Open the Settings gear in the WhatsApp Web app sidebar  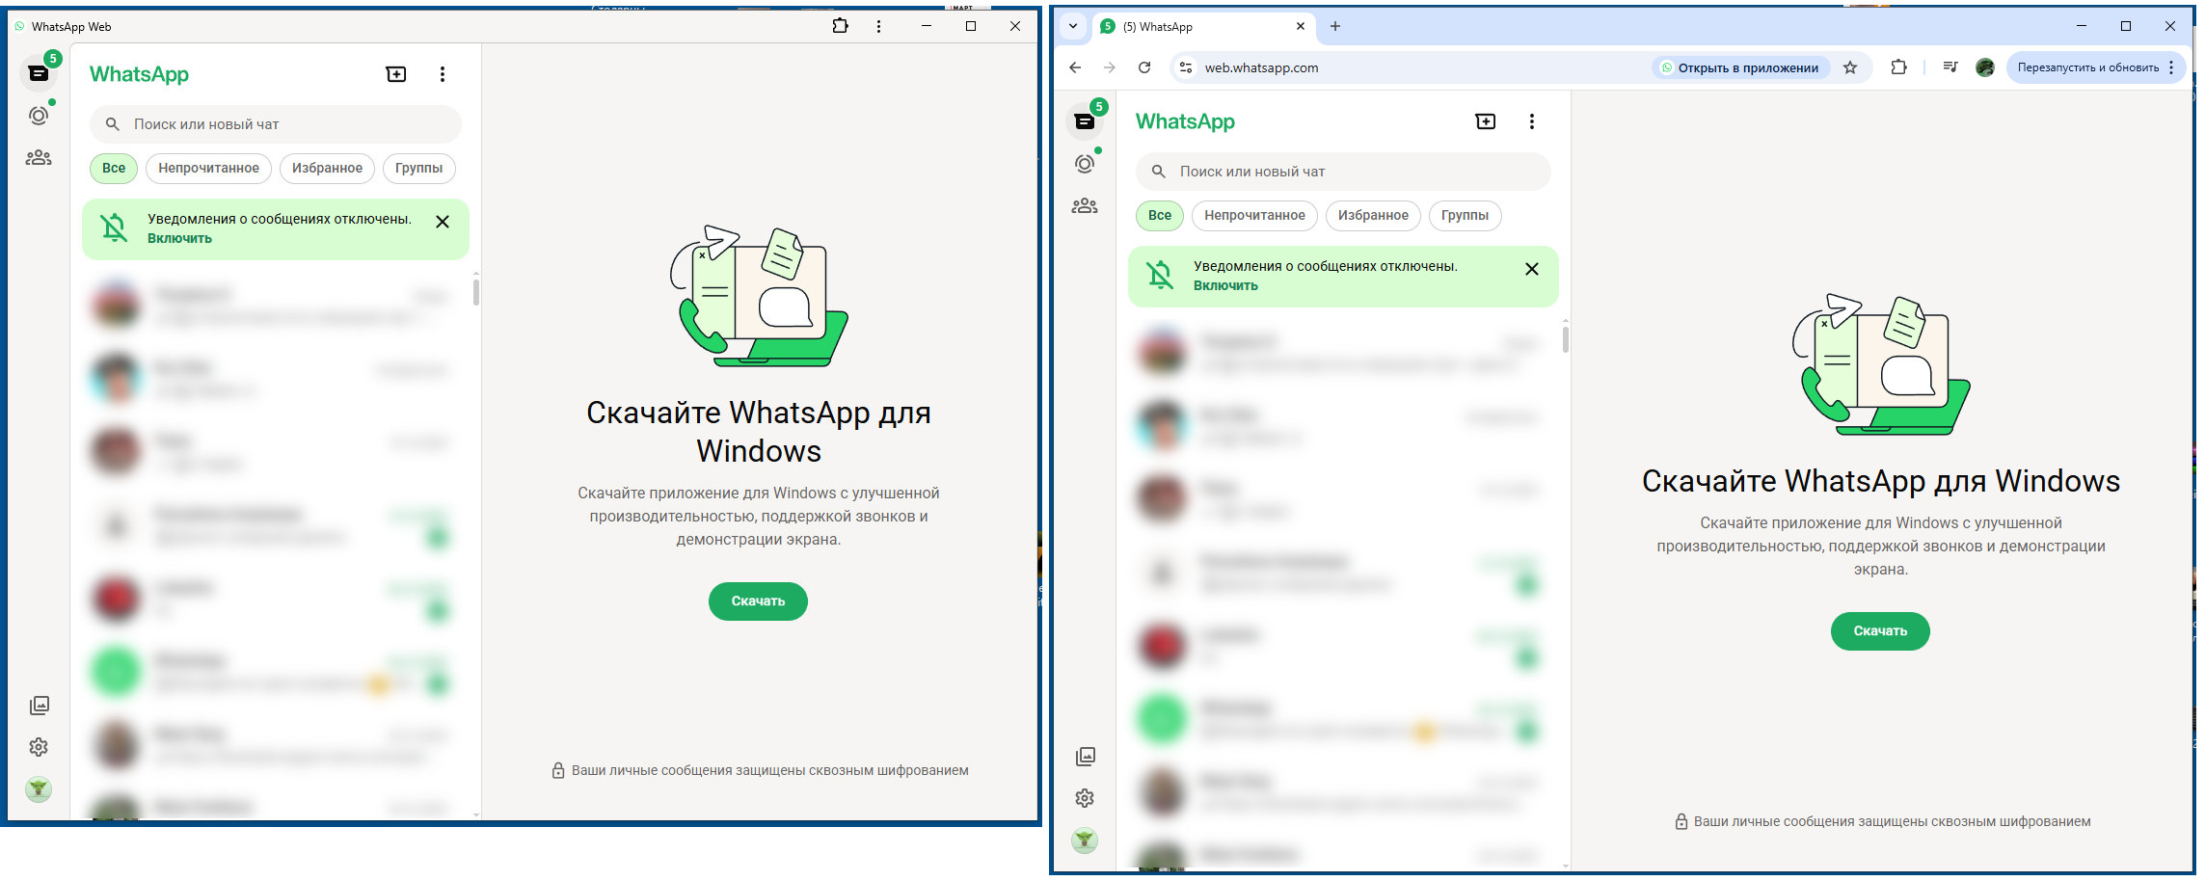39,747
